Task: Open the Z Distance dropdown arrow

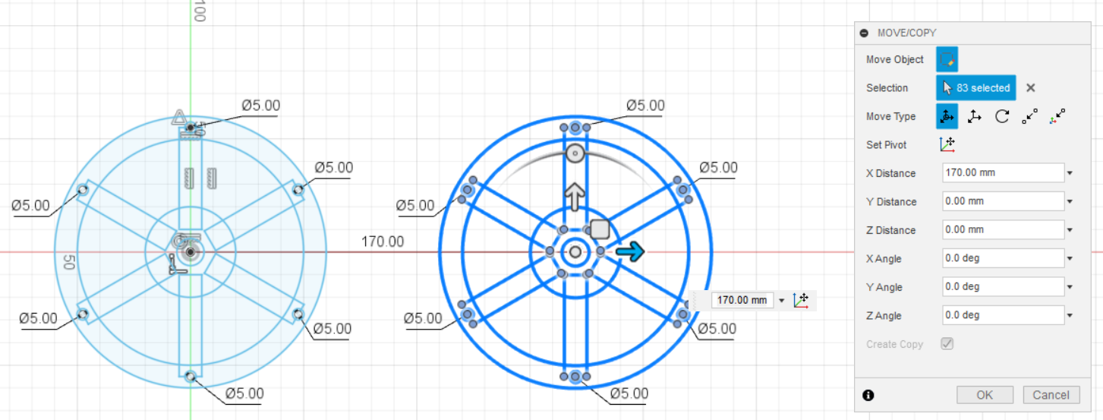Action: pos(1070,230)
